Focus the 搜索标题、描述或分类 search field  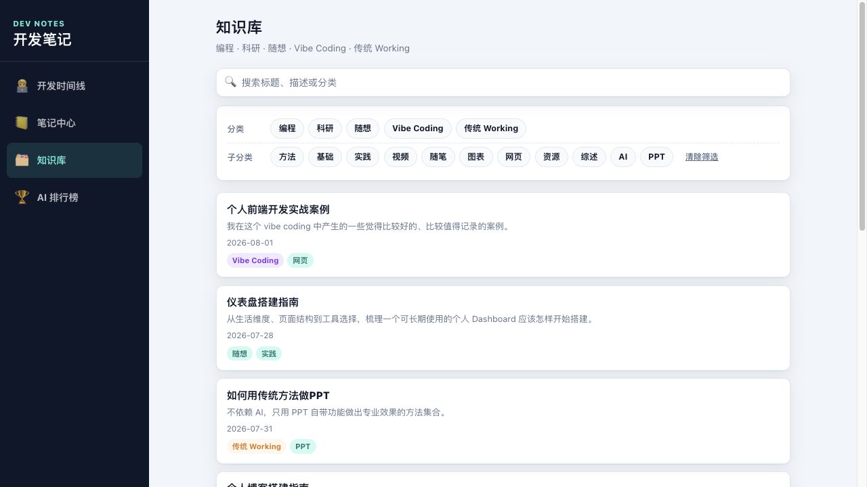click(503, 83)
